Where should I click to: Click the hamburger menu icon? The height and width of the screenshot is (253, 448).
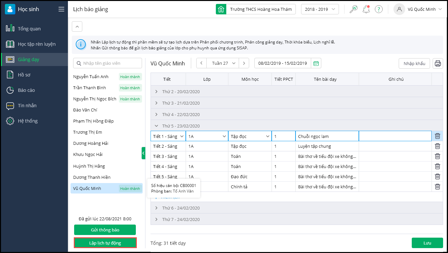coord(61,9)
